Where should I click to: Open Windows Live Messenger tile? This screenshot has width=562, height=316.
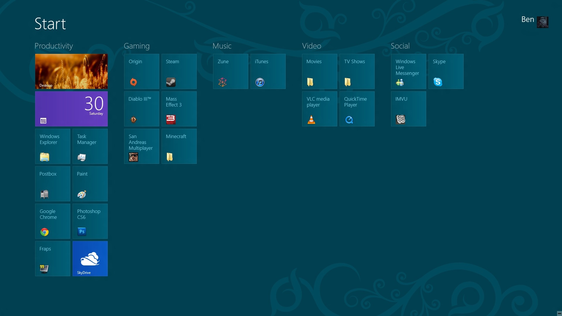pyautogui.click(x=408, y=71)
